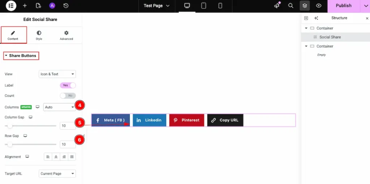Switch to mobile device view
This screenshot has width=370, height=184.
pos(220,6)
